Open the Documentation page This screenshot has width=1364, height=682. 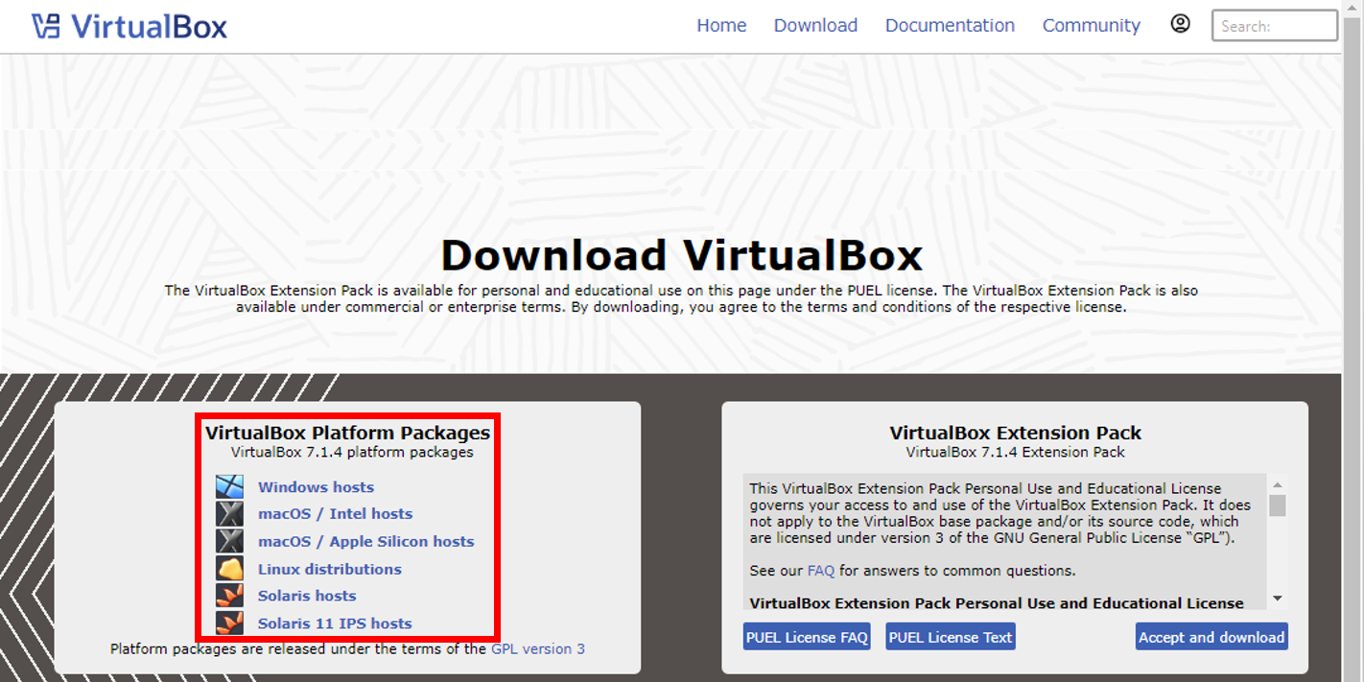949,25
